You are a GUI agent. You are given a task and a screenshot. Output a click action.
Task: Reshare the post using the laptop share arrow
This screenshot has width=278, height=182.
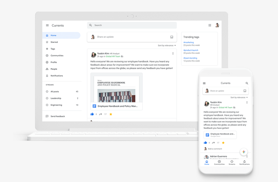click(x=100, y=114)
